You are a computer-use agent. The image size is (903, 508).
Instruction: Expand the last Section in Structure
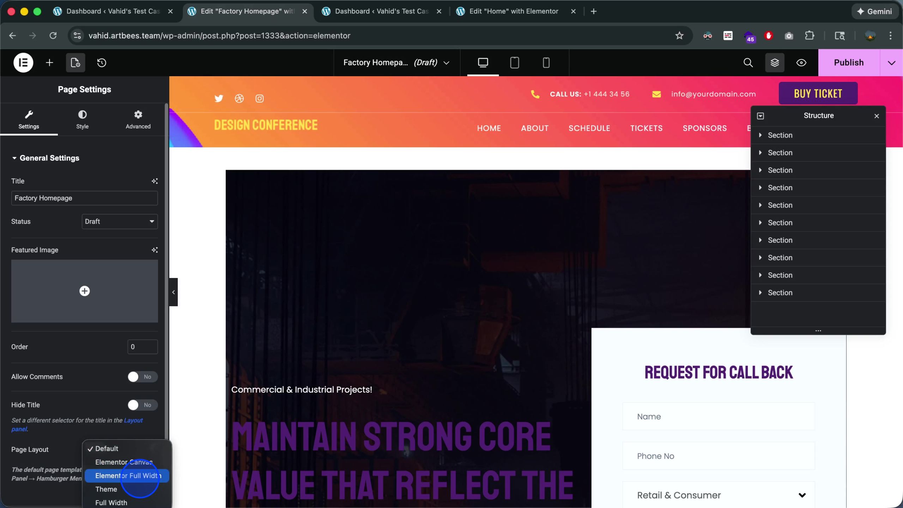[760, 292]
